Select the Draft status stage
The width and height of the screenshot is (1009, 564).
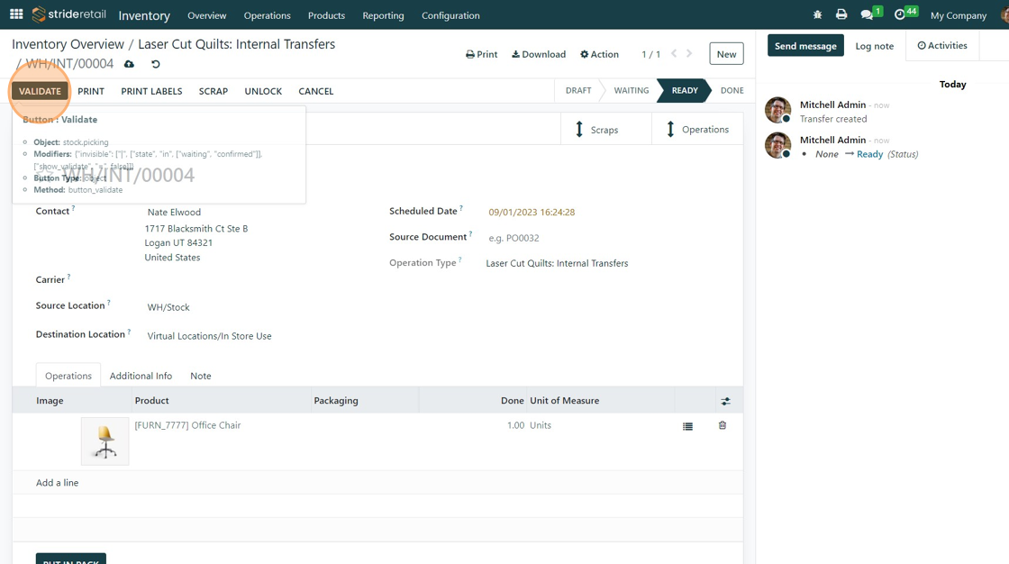[578, 90]
